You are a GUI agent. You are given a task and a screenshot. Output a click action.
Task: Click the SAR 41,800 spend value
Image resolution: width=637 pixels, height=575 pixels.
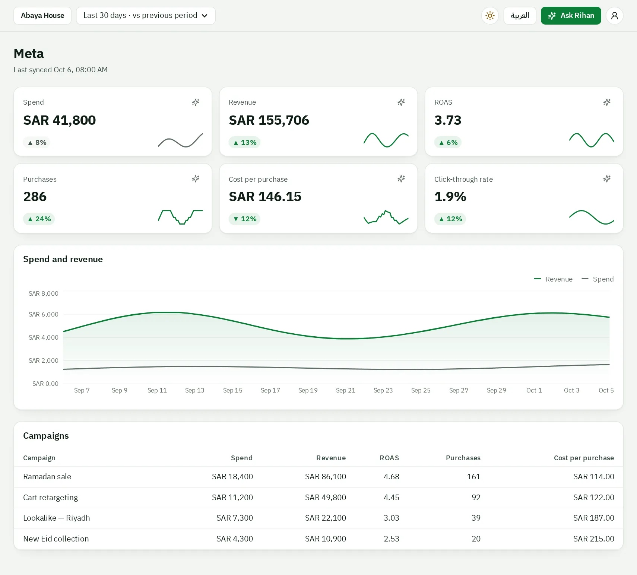point(60,120)
